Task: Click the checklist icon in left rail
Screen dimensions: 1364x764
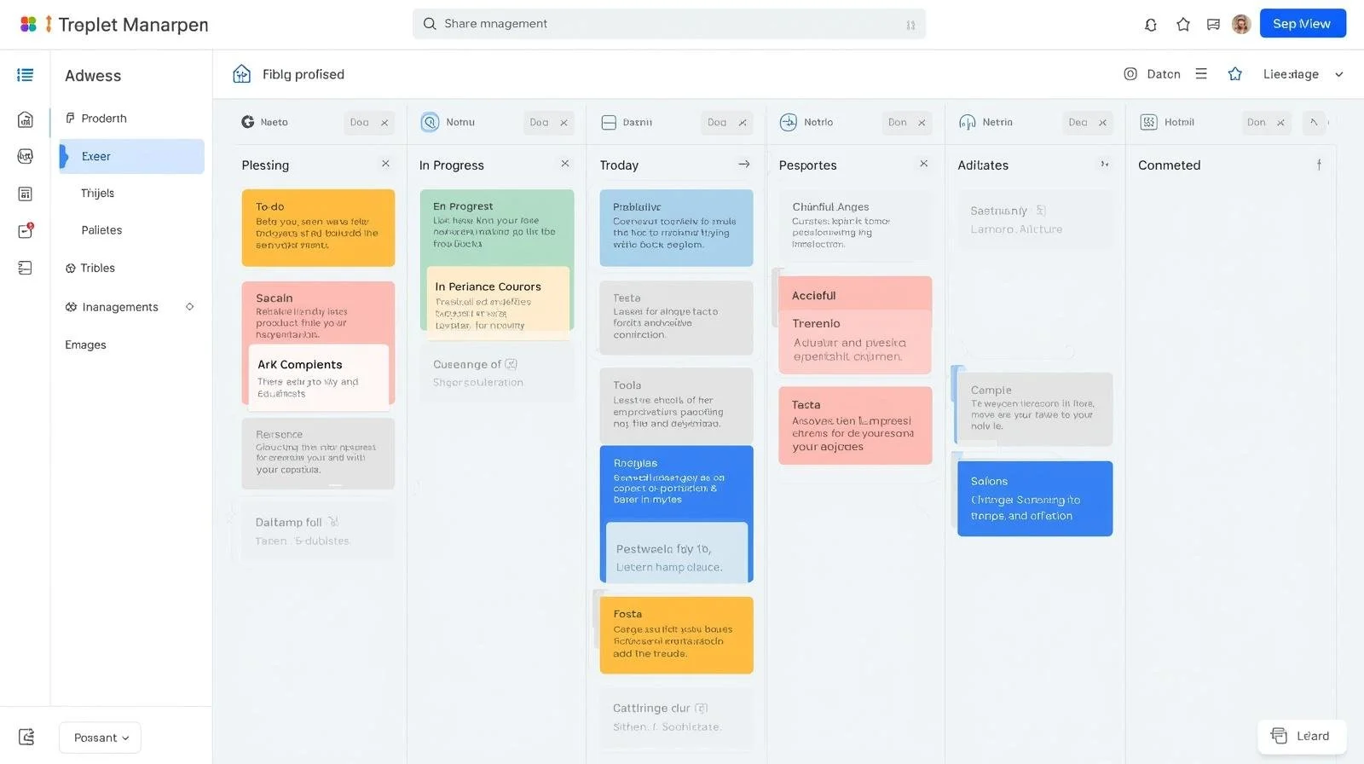Action: [26, 268]
